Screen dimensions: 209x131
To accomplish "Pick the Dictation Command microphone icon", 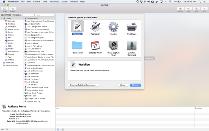I will coord(132,45).
